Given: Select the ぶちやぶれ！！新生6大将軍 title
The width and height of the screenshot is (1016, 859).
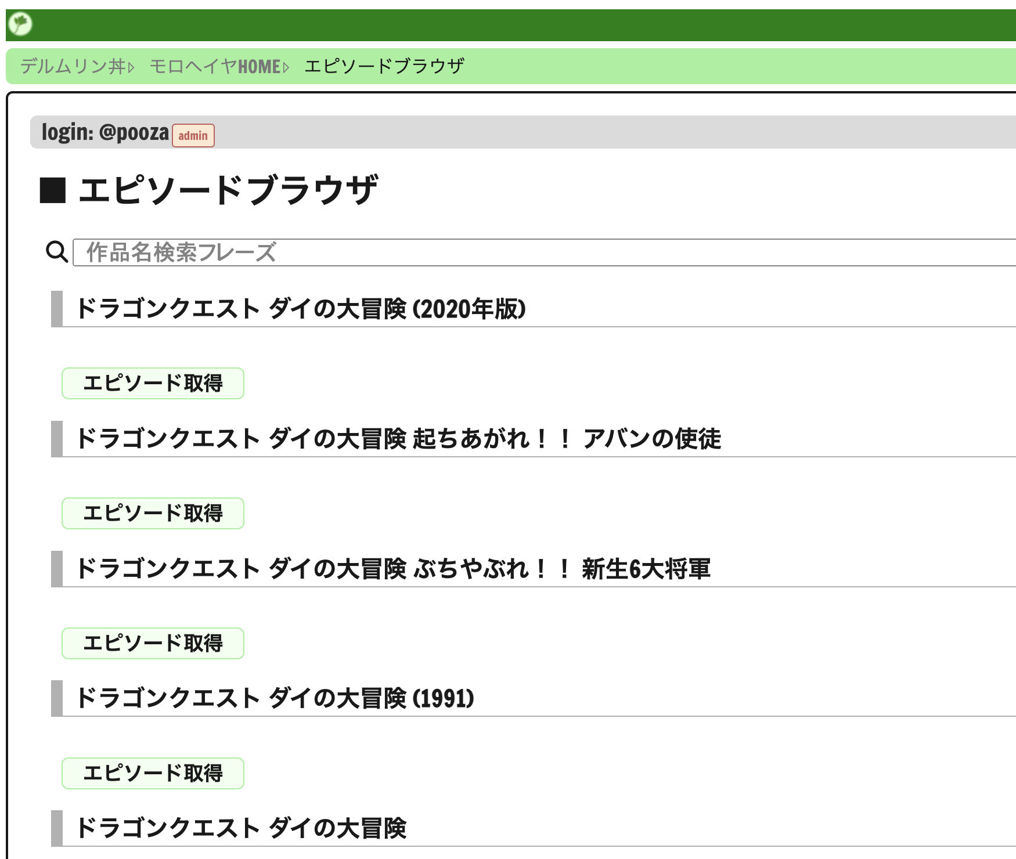Looking at the screenshot, I should [393, 569].
